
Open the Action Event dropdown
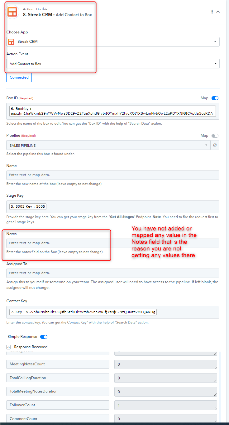point(113,64)
